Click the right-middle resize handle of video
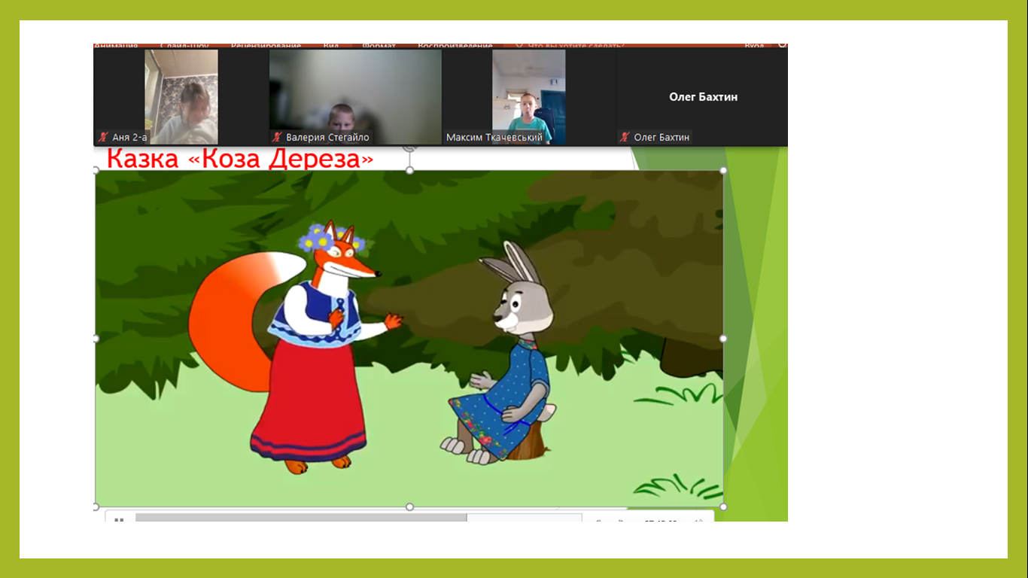Image resolution: width=1028 pixels, height=578 pixels. pos(723,339)
